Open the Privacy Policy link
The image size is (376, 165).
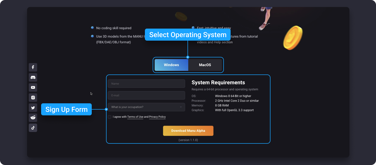157,117
